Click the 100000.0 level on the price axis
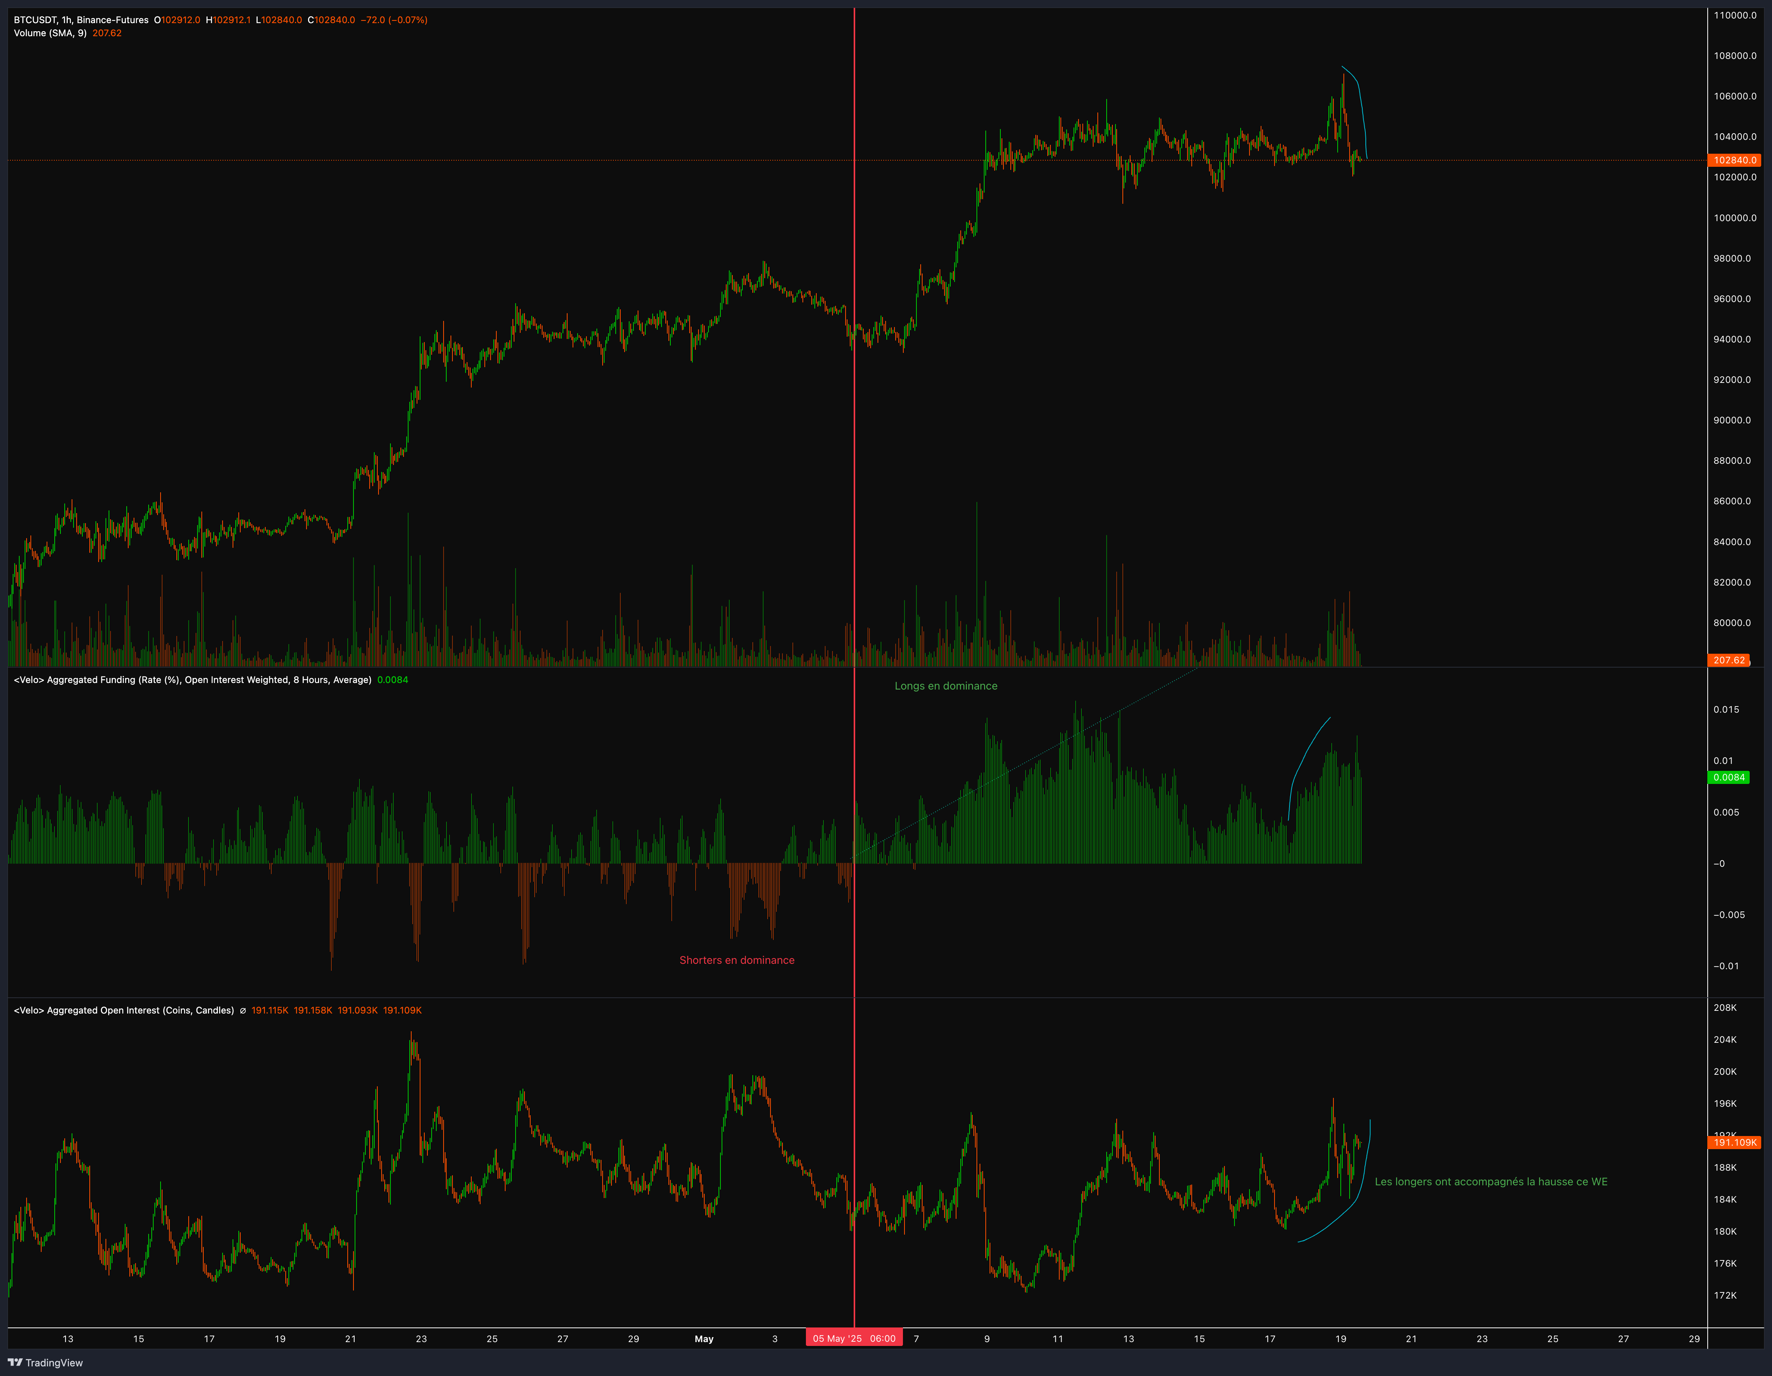This screenshot has width=1772, height=1376. [1735, 218]
